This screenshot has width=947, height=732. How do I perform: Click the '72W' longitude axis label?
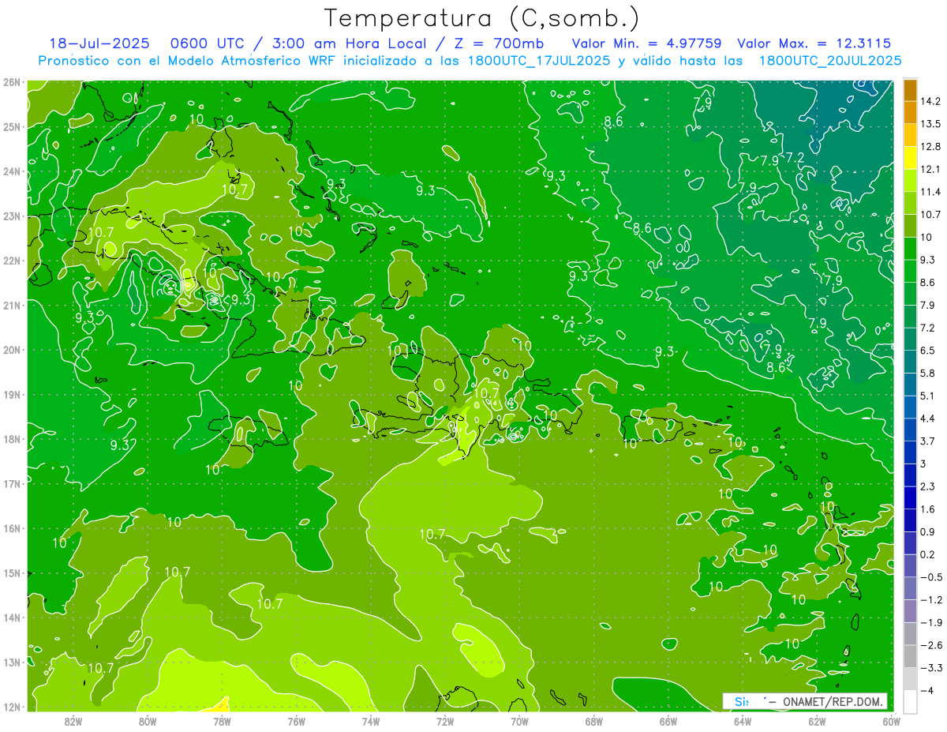445,721
